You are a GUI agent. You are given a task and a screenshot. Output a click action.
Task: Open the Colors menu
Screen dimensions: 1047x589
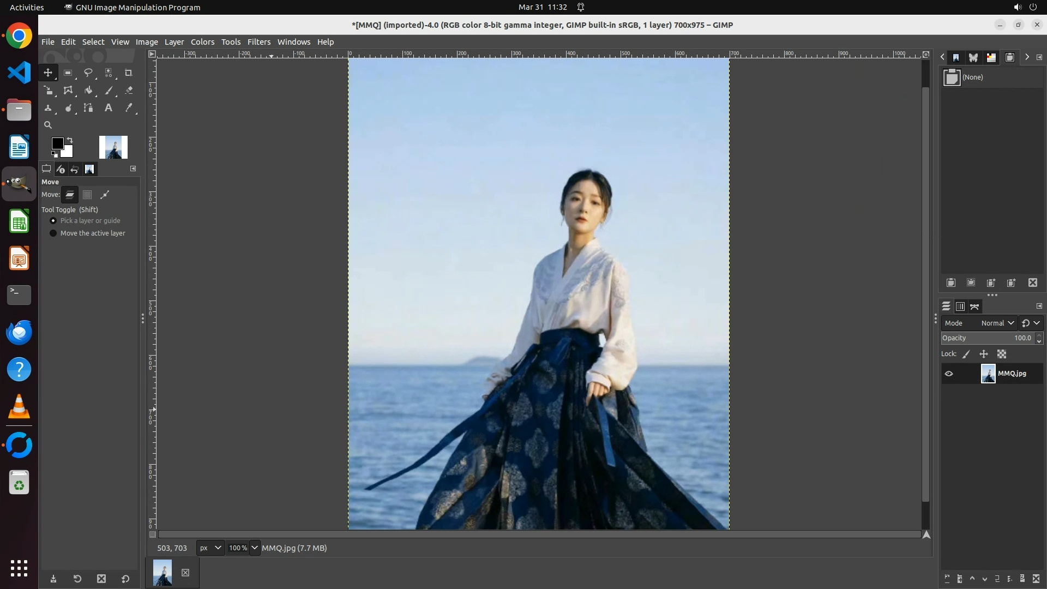click(x=202, y=42)
